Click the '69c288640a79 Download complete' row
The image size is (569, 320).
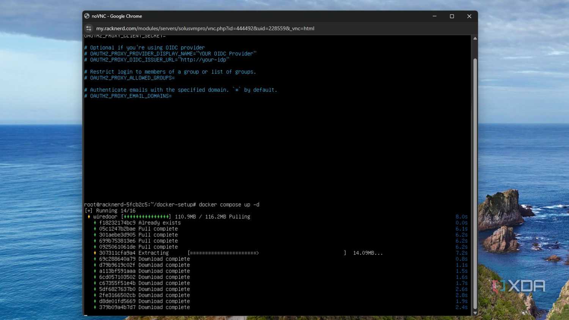coord(142,259)
